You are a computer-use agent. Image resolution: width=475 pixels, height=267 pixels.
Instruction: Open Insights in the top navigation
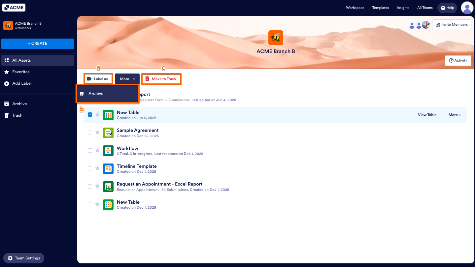[403, 8]
